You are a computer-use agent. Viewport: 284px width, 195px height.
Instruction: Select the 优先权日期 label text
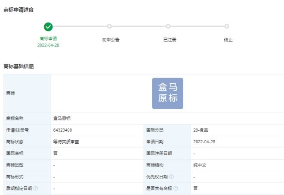pyautogui.click(x=157, y=176)
